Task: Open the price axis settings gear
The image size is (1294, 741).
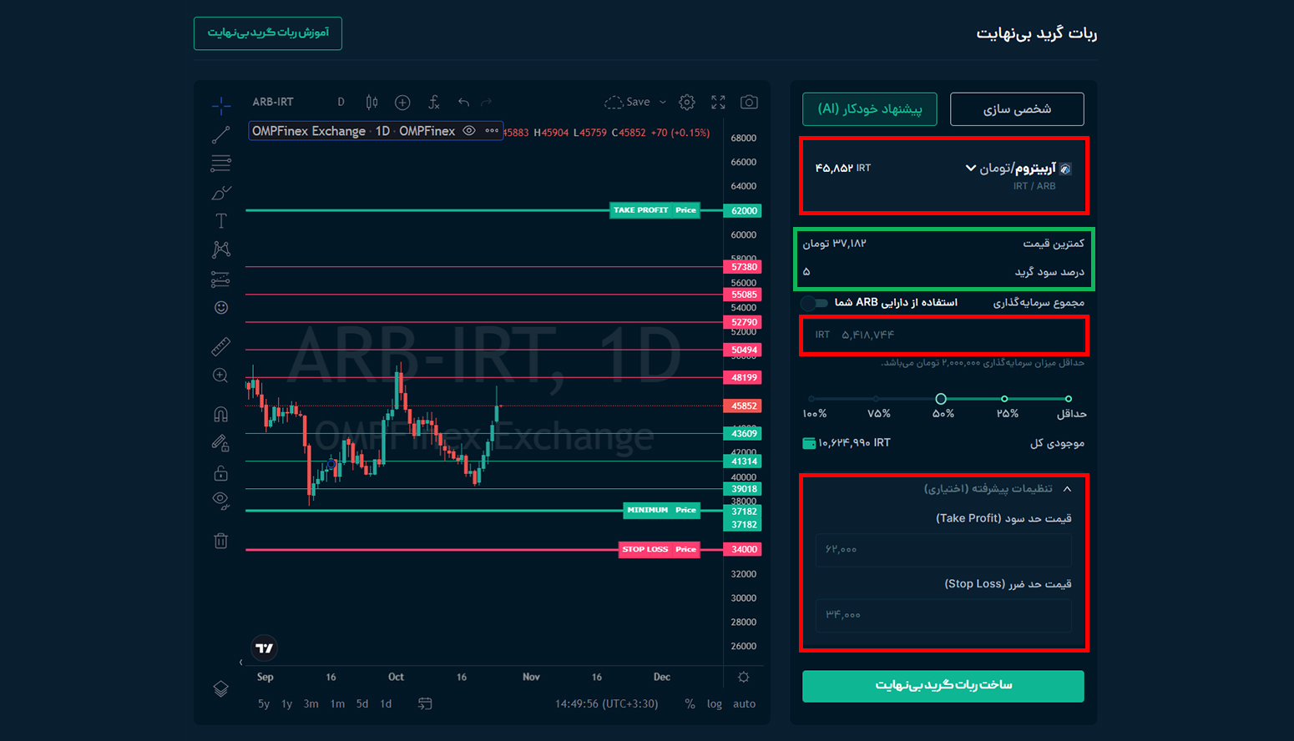Action: coord(743,677)
